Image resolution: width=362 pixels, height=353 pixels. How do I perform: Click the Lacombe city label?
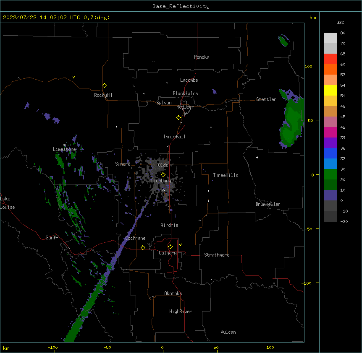coord(189,80)
